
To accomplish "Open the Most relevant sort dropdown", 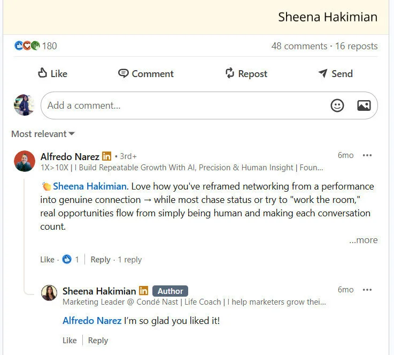I will pyautogui.click(x=43, y=134).
